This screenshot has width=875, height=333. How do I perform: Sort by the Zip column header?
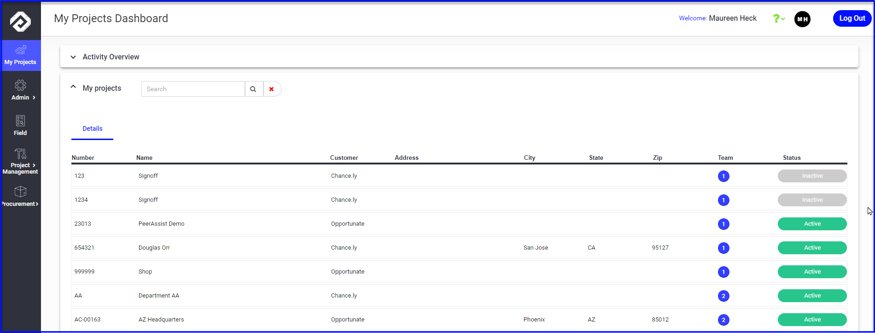pos(658,158)
